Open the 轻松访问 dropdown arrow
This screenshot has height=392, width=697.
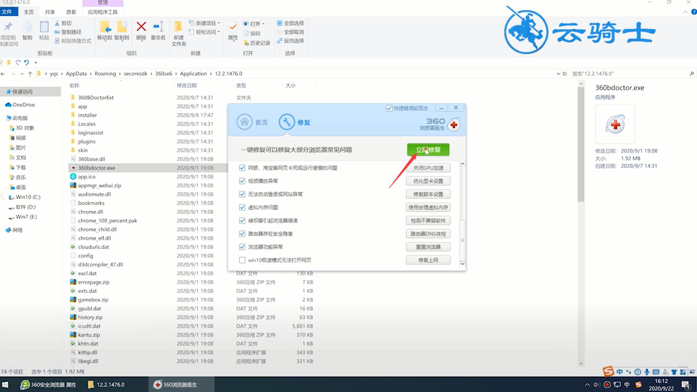(x=219, y=32)
